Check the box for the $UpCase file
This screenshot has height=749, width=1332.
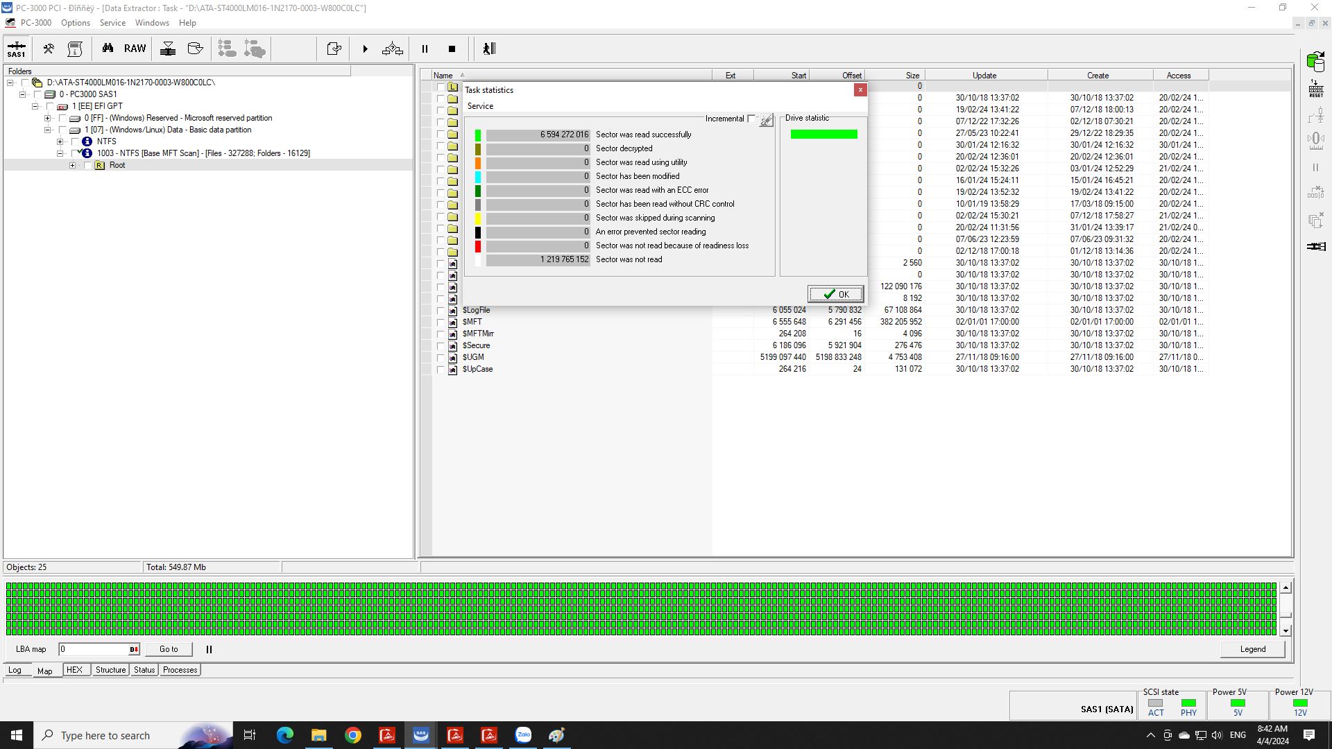coord(441,369)
